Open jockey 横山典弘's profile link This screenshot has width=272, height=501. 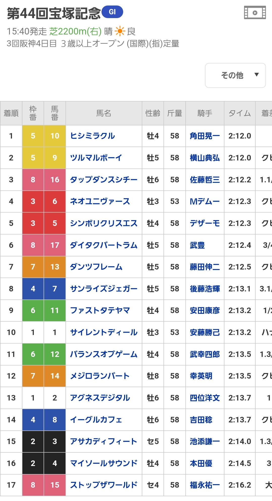point(205,158)
